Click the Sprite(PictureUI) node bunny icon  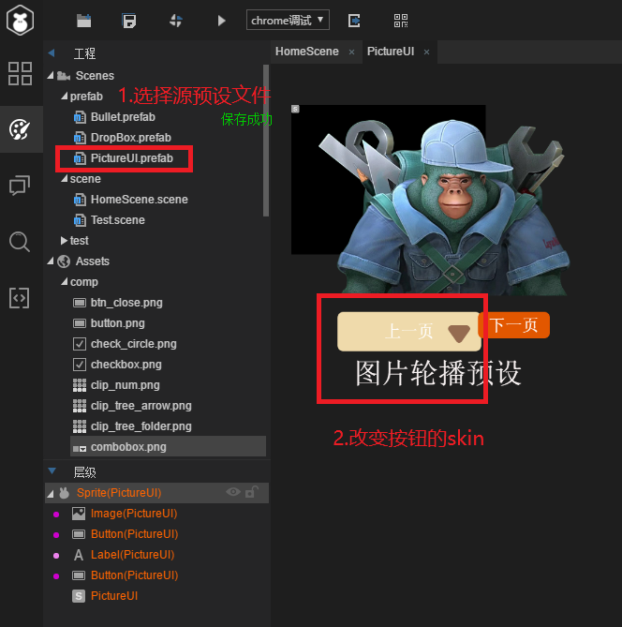click(65, 493)
